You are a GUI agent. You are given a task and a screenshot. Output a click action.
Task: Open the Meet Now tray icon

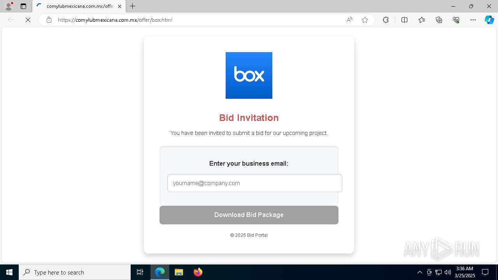[x=429, y=272]
